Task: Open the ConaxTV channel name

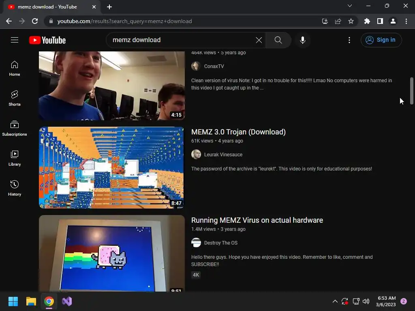Action: (x=214, y=66)
